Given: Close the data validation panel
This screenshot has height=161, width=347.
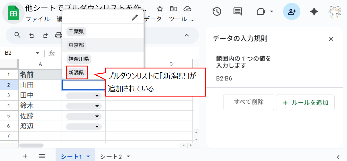Looking at the screenshot, I should click(331, 39).
